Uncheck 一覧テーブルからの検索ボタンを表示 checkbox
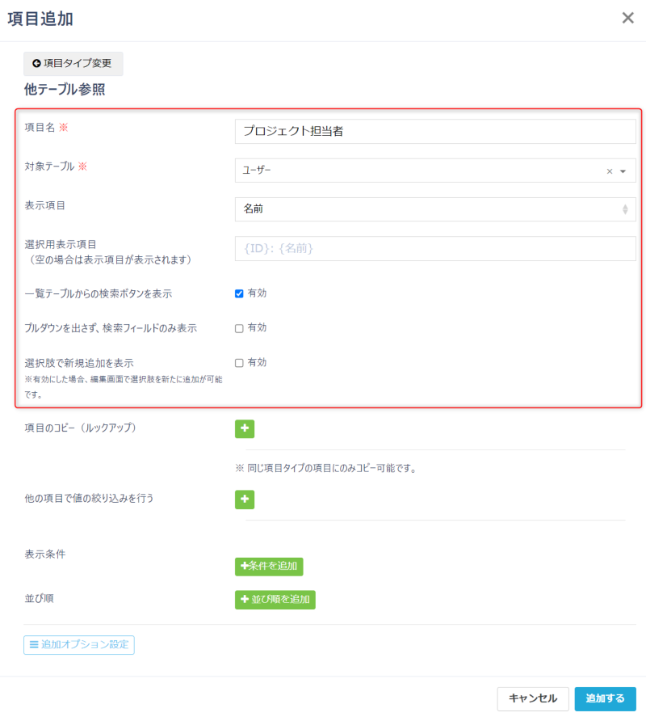The height and width of the screenshot is (721, 646). coord(239,293)
